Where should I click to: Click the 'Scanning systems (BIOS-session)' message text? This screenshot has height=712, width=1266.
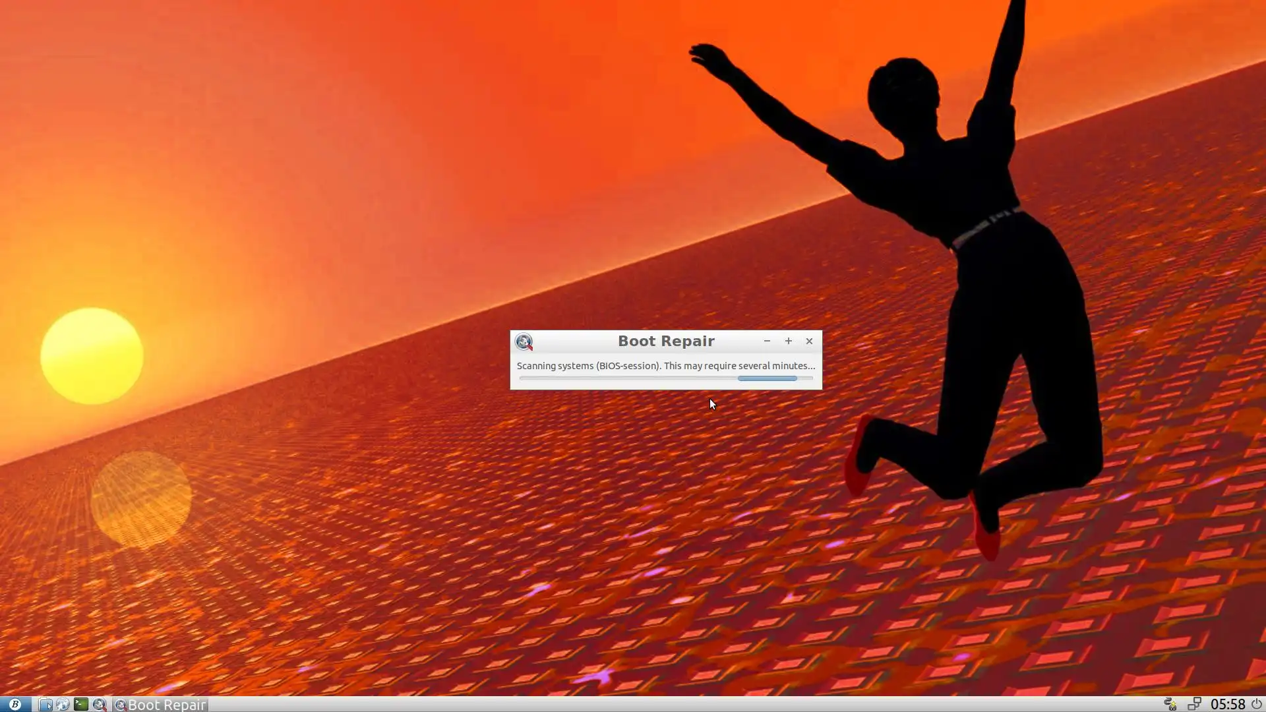[x=665, y=365]
